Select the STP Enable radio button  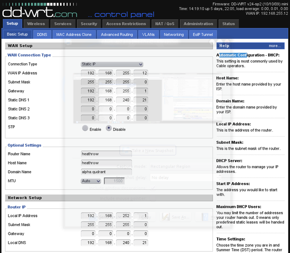[x=85, y=129]
